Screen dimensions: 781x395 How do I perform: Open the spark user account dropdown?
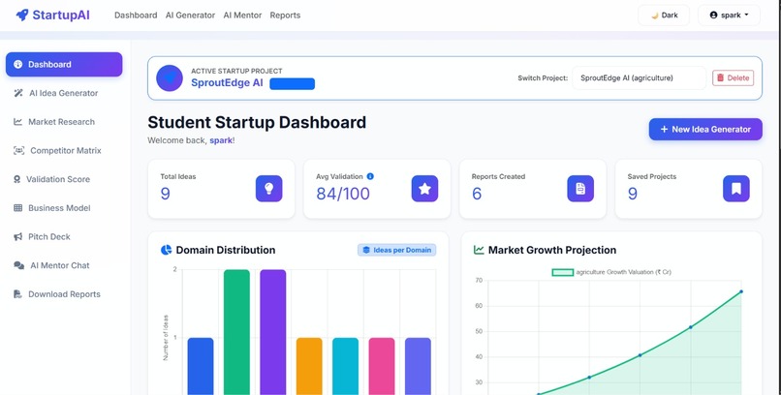click(730, 15)
